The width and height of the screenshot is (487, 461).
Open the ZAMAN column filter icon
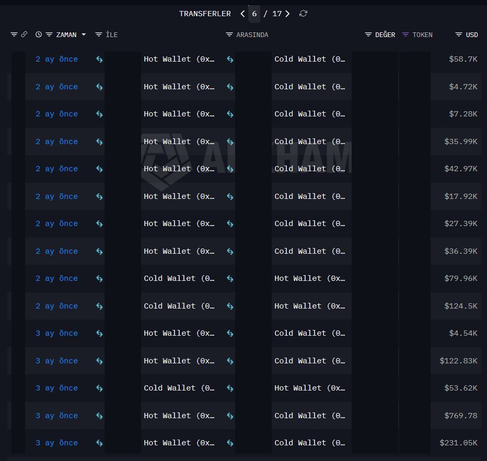49,34
